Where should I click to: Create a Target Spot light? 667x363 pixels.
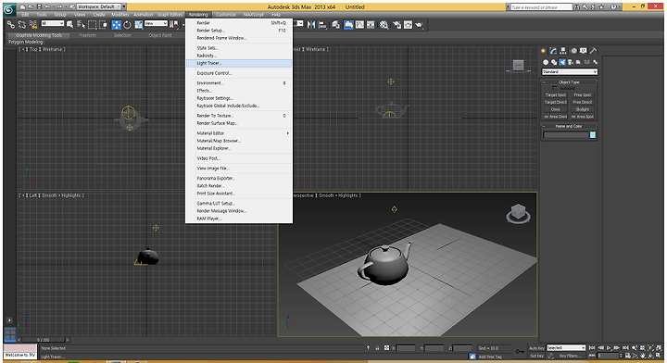coord(556,94)
